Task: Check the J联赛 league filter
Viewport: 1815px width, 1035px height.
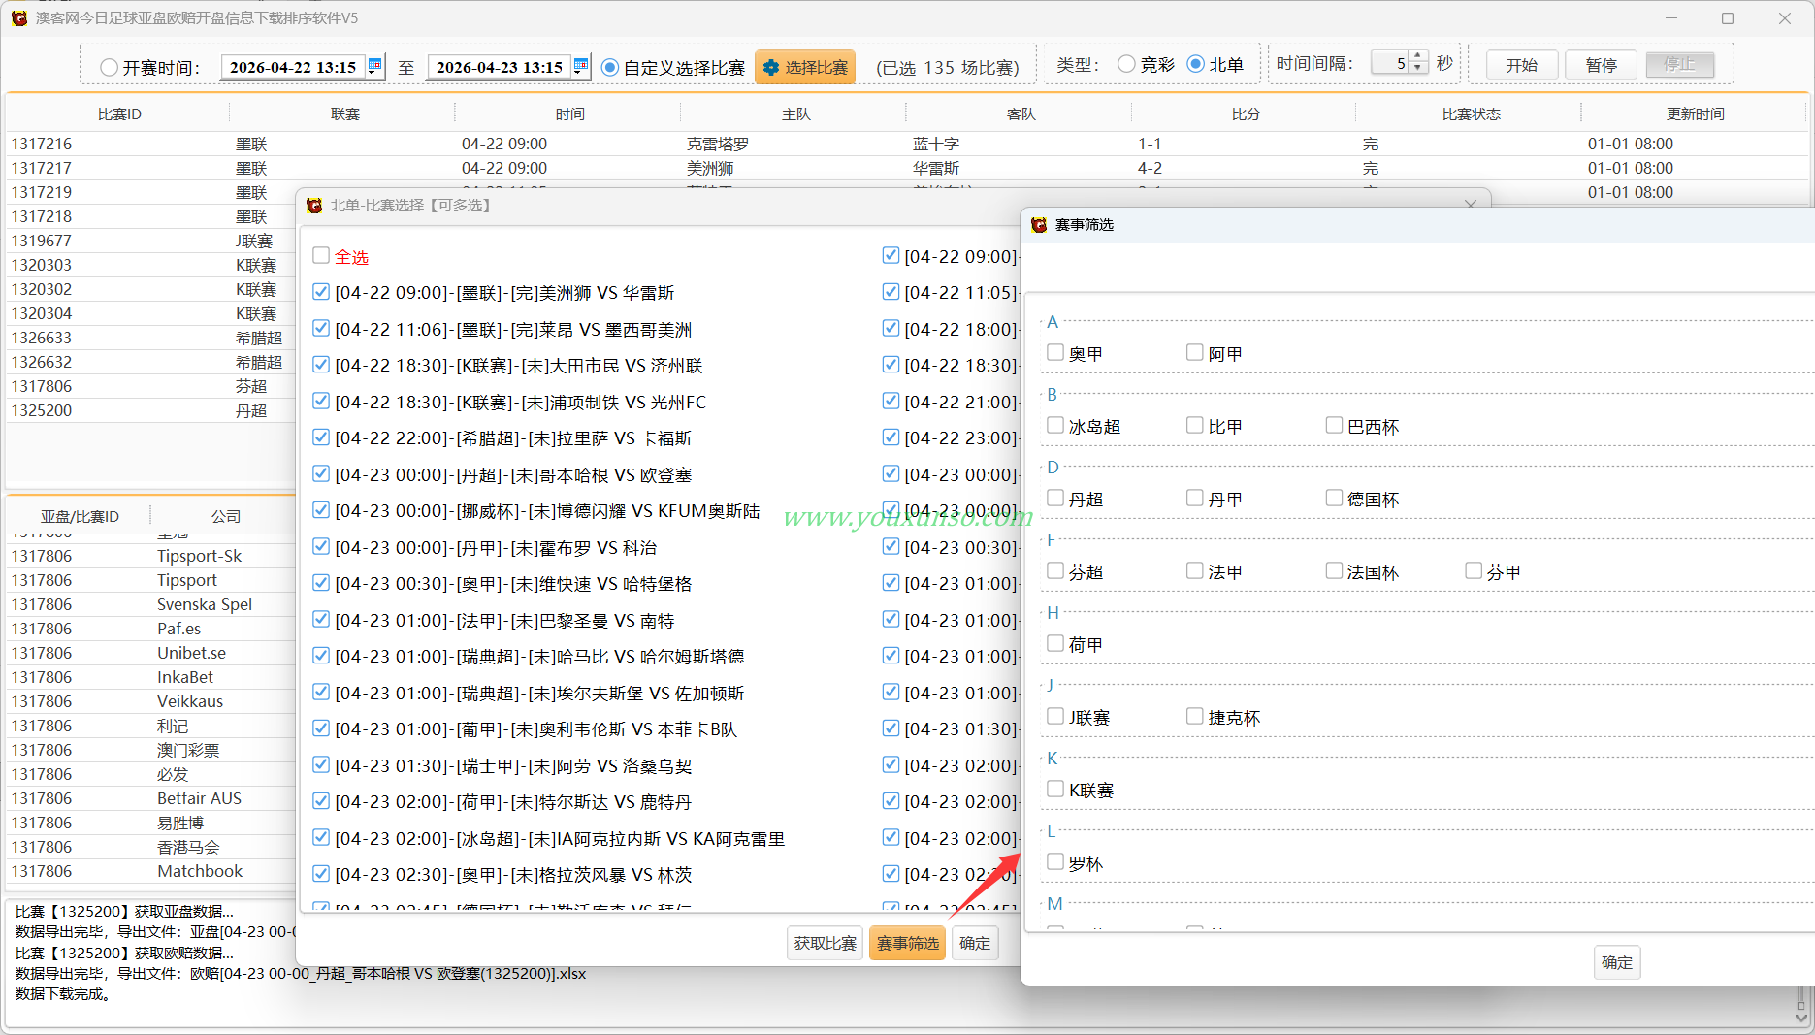Action: click(x=1055, y=717)
